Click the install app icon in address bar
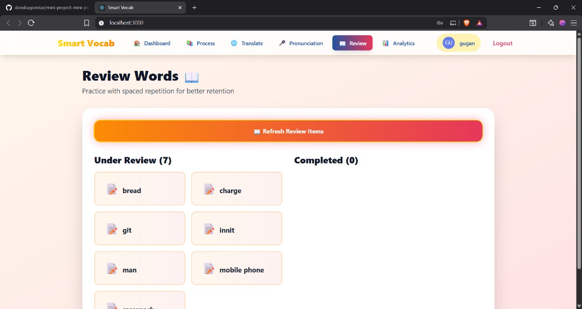The height and width of the screenshot is (309, 582). tap(453, 23)
